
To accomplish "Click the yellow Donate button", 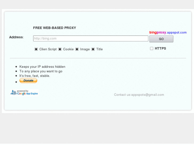I will coord(28,81).
